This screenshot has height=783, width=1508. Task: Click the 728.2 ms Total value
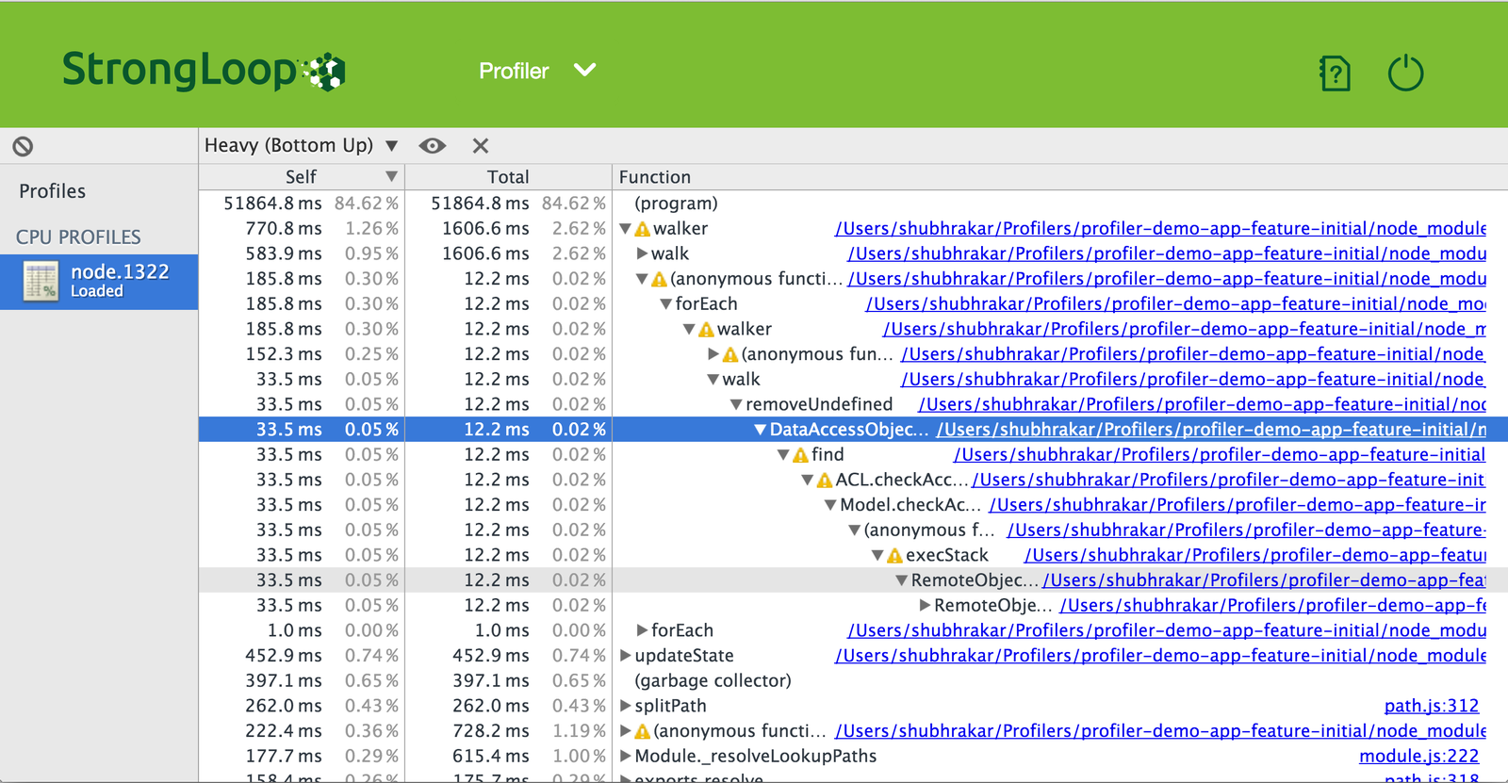click(x=490, y=731)
